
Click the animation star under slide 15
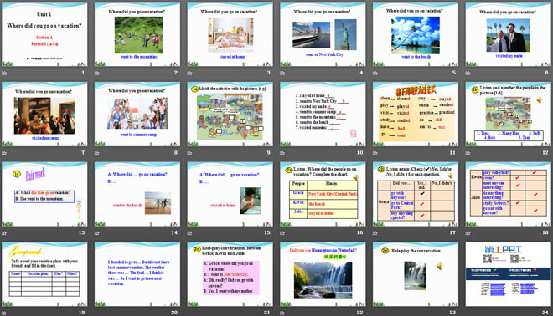tap(189, 233)
